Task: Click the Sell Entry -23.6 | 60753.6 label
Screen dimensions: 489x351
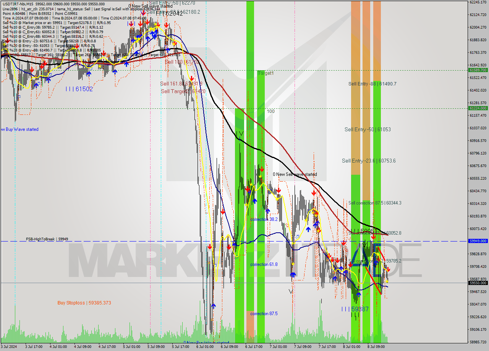Action: [369, 161]
